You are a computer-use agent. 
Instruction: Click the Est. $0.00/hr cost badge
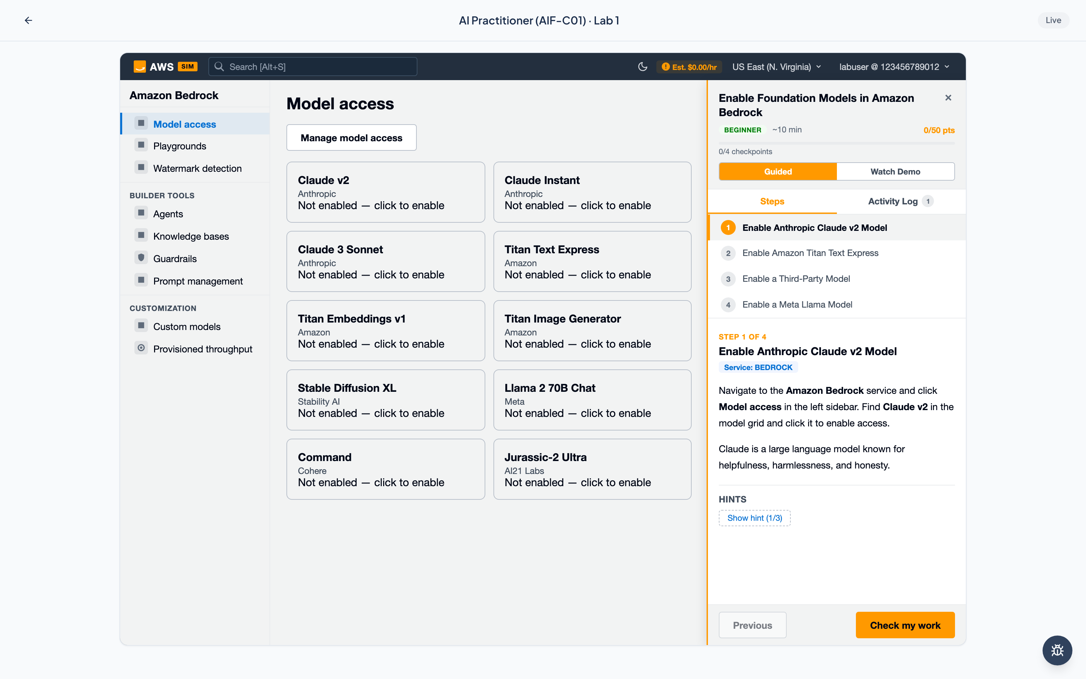coord(689,67)
